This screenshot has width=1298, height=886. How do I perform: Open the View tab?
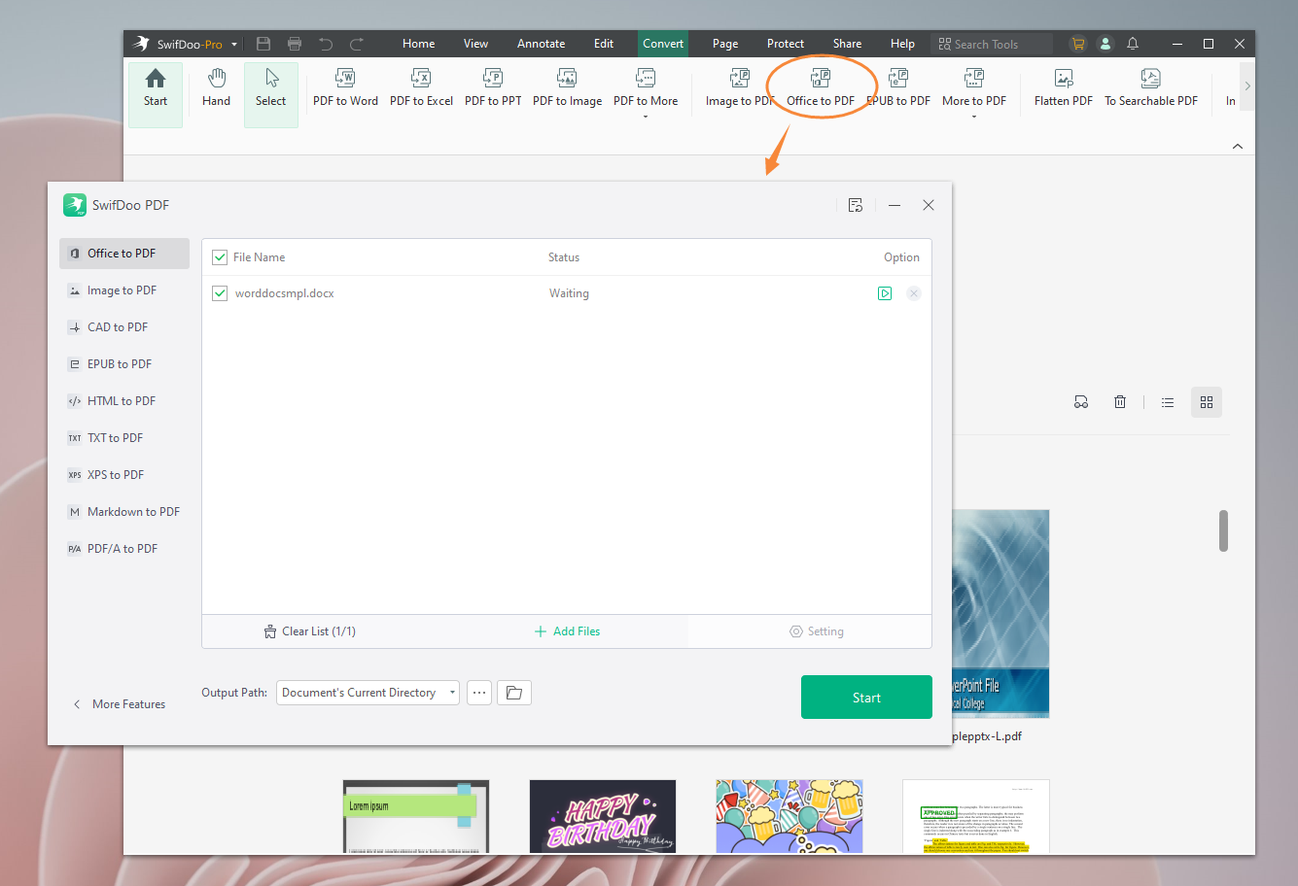[x=475, y=44]
